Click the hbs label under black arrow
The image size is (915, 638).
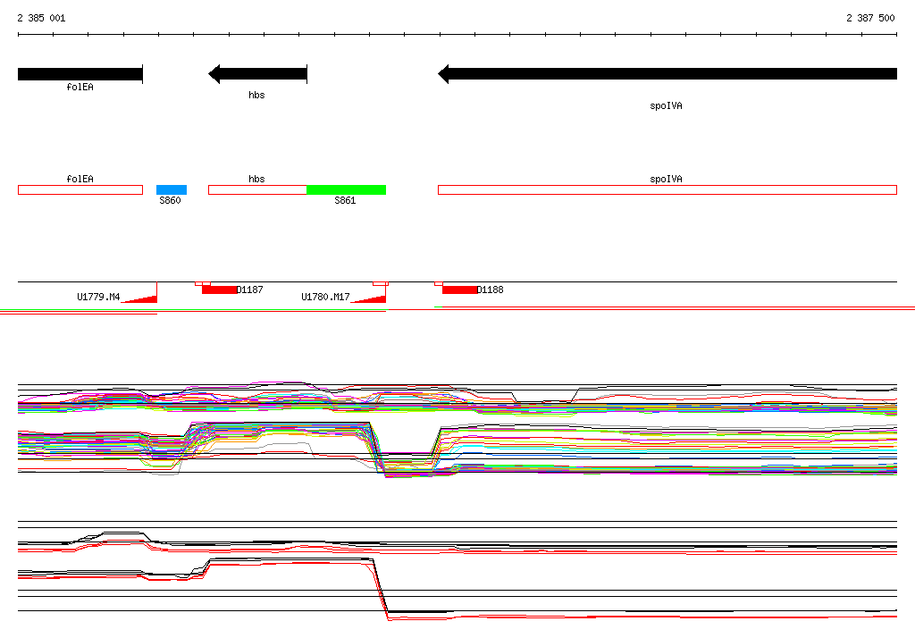pyautogui.click(x=256, y=95)
